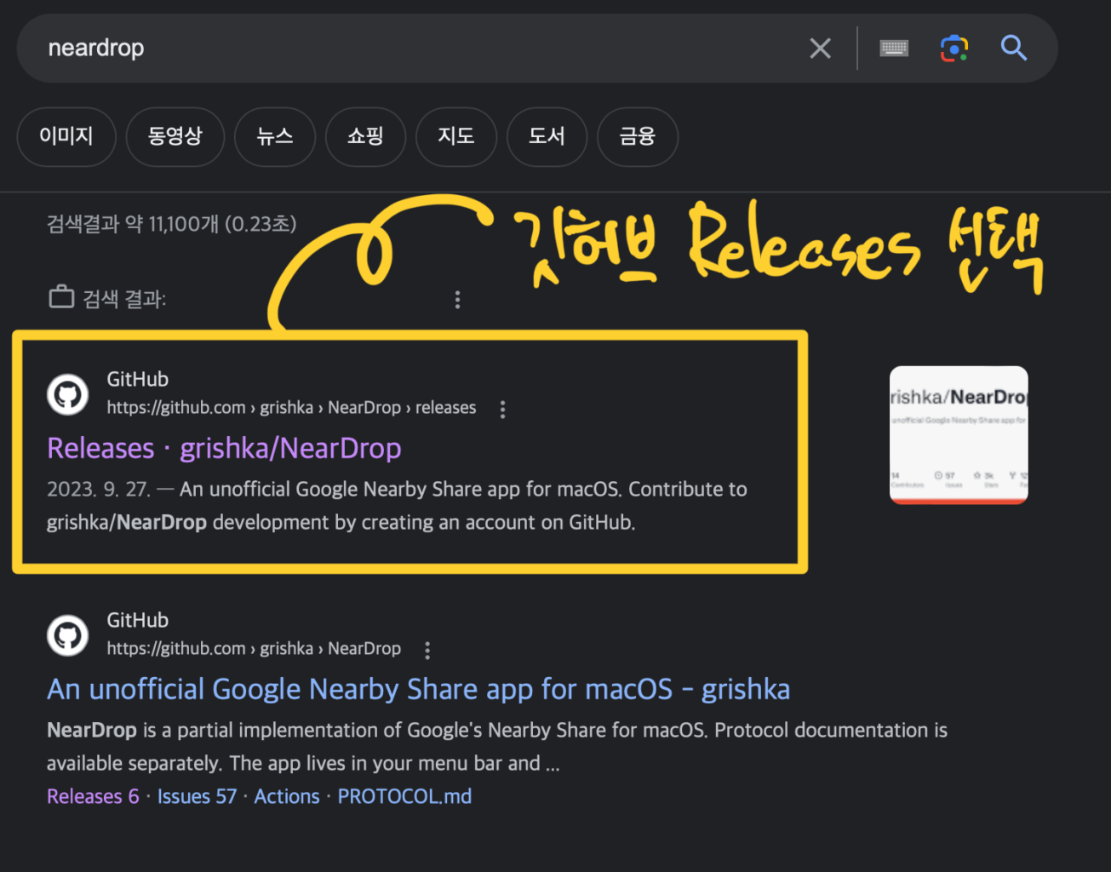Open the NearDrop repository preview thumbnail
Image resolution: width=1111 pixels, height=872 pixels.
pyautogui.click(x=959, y=434)
